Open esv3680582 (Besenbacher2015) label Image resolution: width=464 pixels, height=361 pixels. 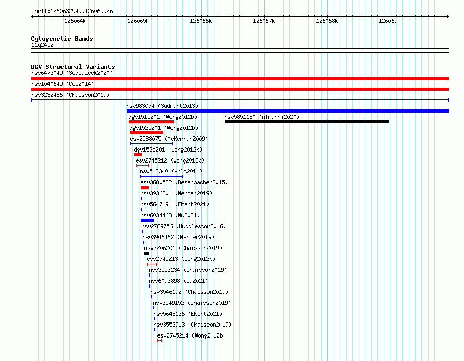(184, 182)
